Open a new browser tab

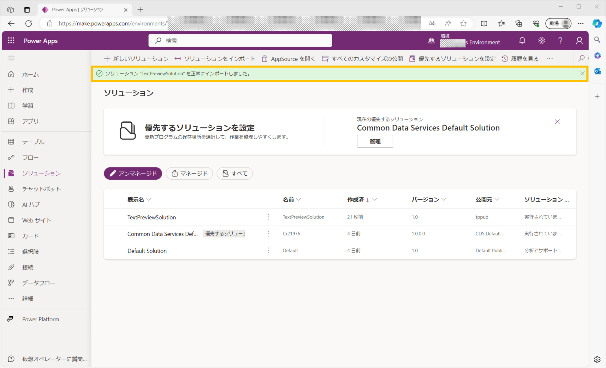[140, 10]
